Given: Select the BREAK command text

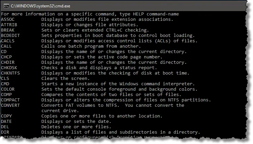Looking at the screenshot, I should (x=8, y=30).
